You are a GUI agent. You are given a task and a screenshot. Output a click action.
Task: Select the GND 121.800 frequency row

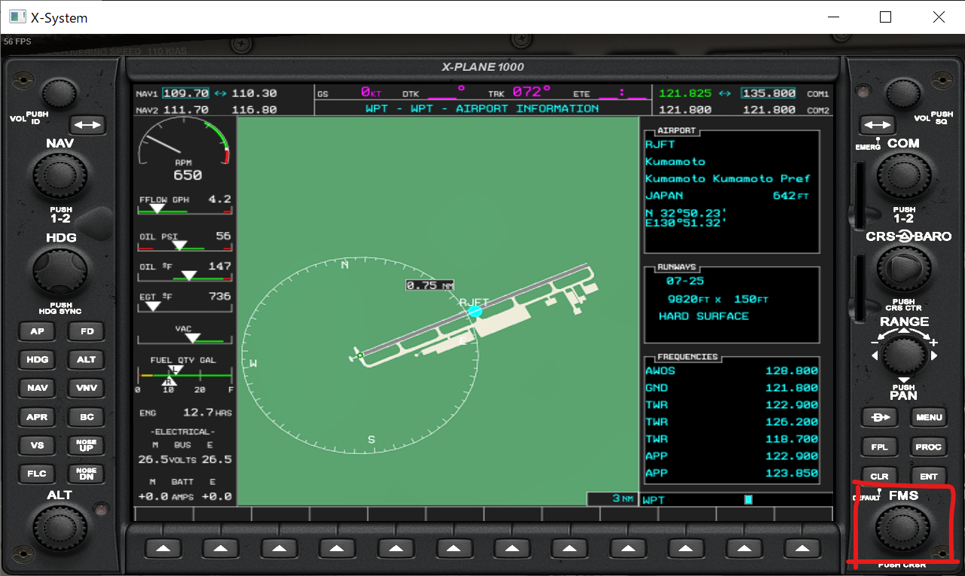point(731,388)
